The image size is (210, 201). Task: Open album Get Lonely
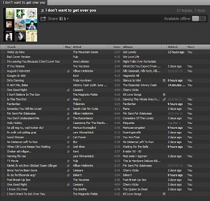[130, 52]
